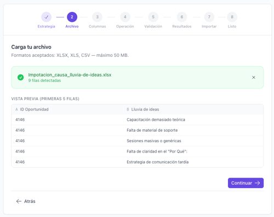The height and width of the screenshot is (217, 274).
Task: Jump to step 3 Columnas
Action: pos(97,17)
